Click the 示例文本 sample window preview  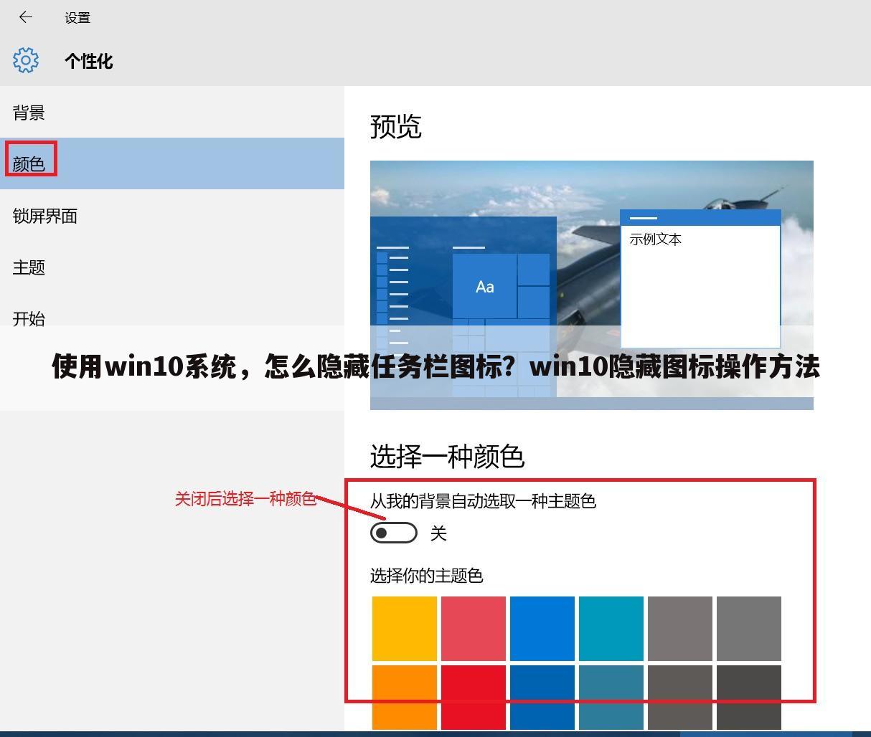pyautogui.click(x=700, y=279)
